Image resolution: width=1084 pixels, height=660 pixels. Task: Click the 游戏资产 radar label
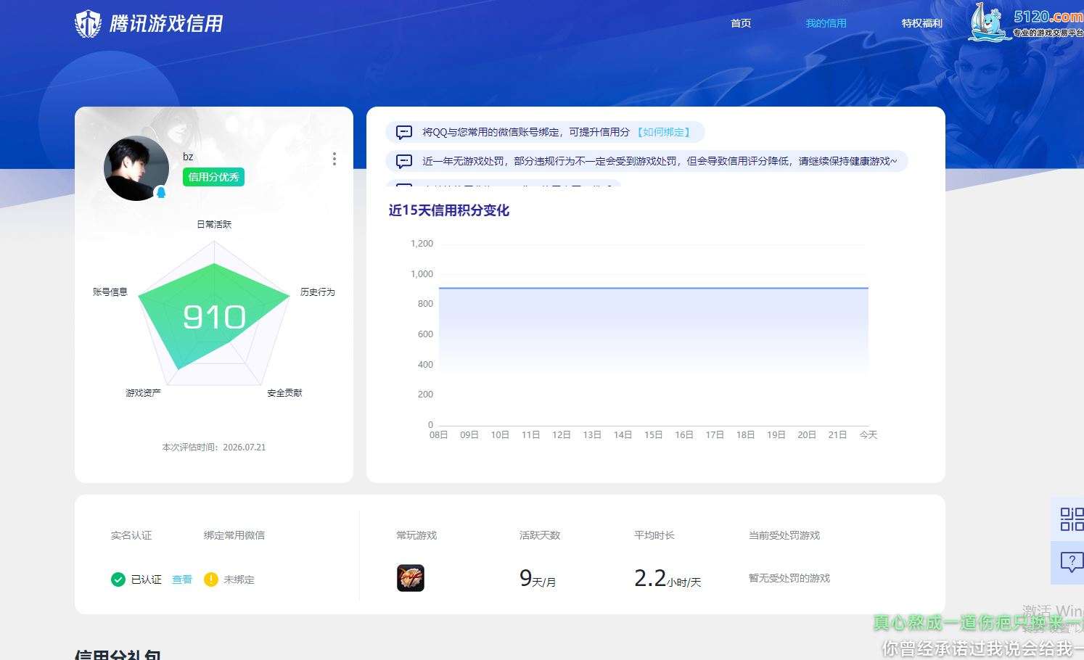143,392
